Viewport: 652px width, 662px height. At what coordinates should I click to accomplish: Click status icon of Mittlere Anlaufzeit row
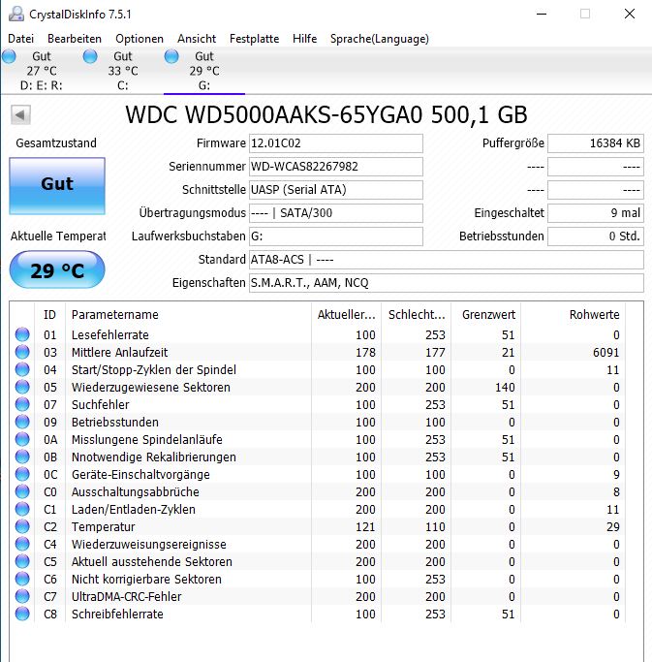[x=22, y=352]
